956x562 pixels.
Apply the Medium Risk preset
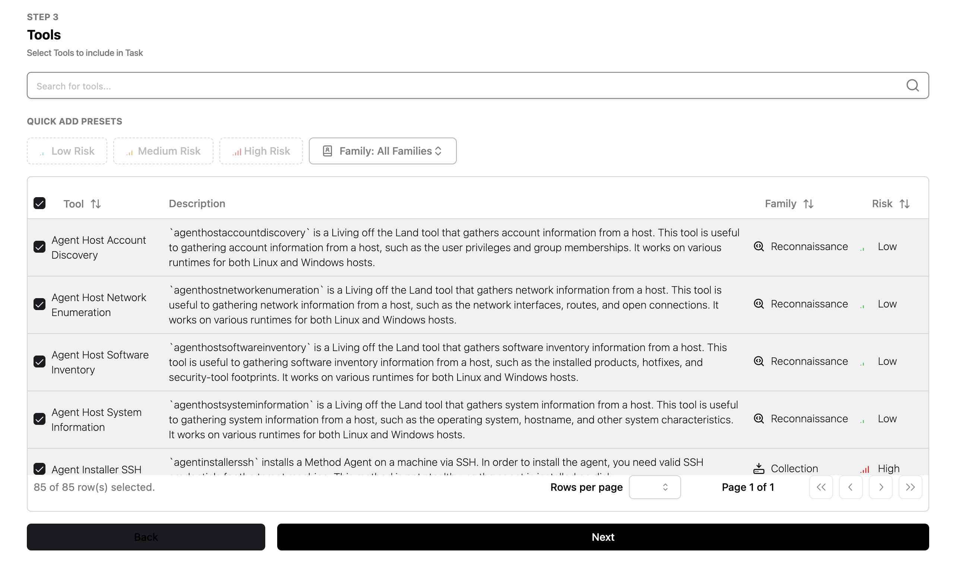pos(163,151)
